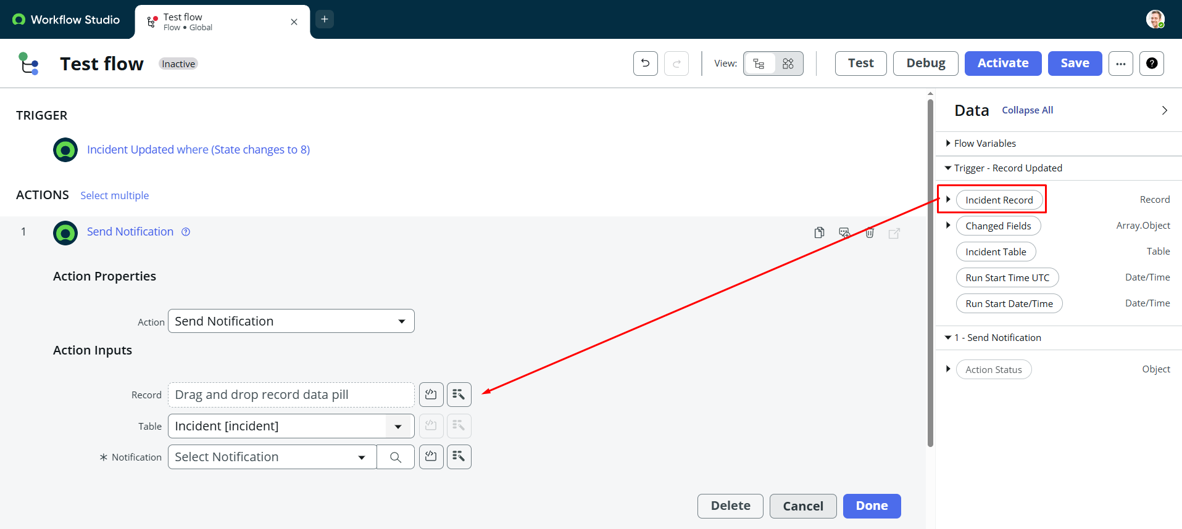The width and height of the screenshot is (1182, 529).
Task: Open action in new window icon
Action: pyautogui.click(x=894, y=233)
